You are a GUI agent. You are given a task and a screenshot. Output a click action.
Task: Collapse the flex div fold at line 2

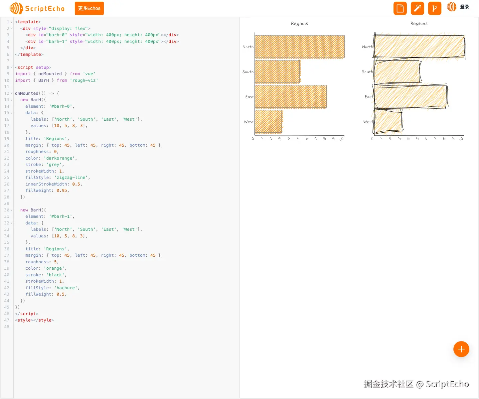(x=11, y=28)
